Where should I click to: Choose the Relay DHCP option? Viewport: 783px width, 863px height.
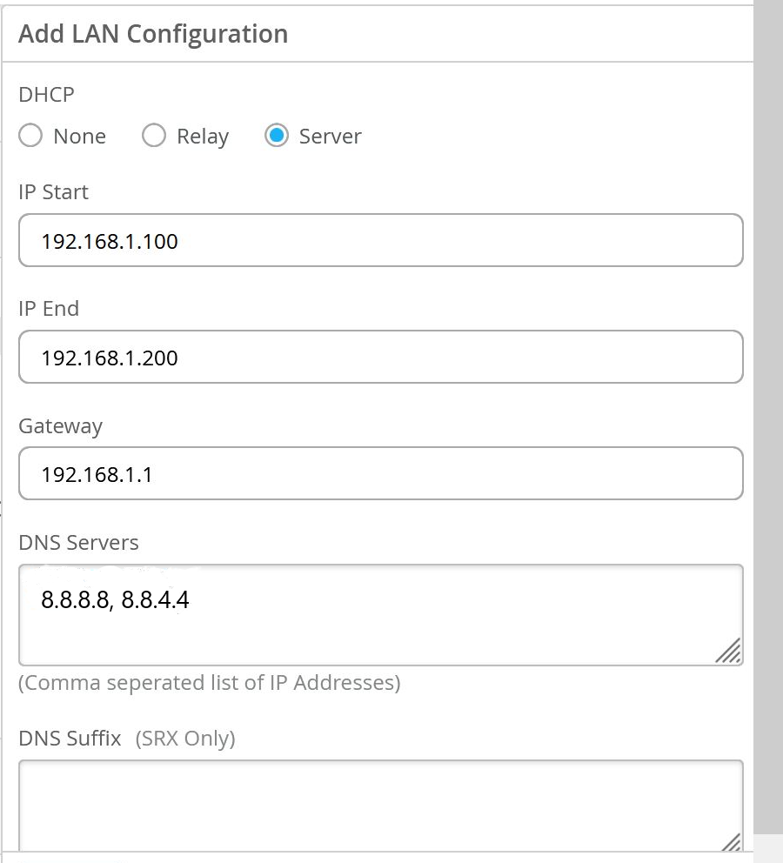click(154, 137)
